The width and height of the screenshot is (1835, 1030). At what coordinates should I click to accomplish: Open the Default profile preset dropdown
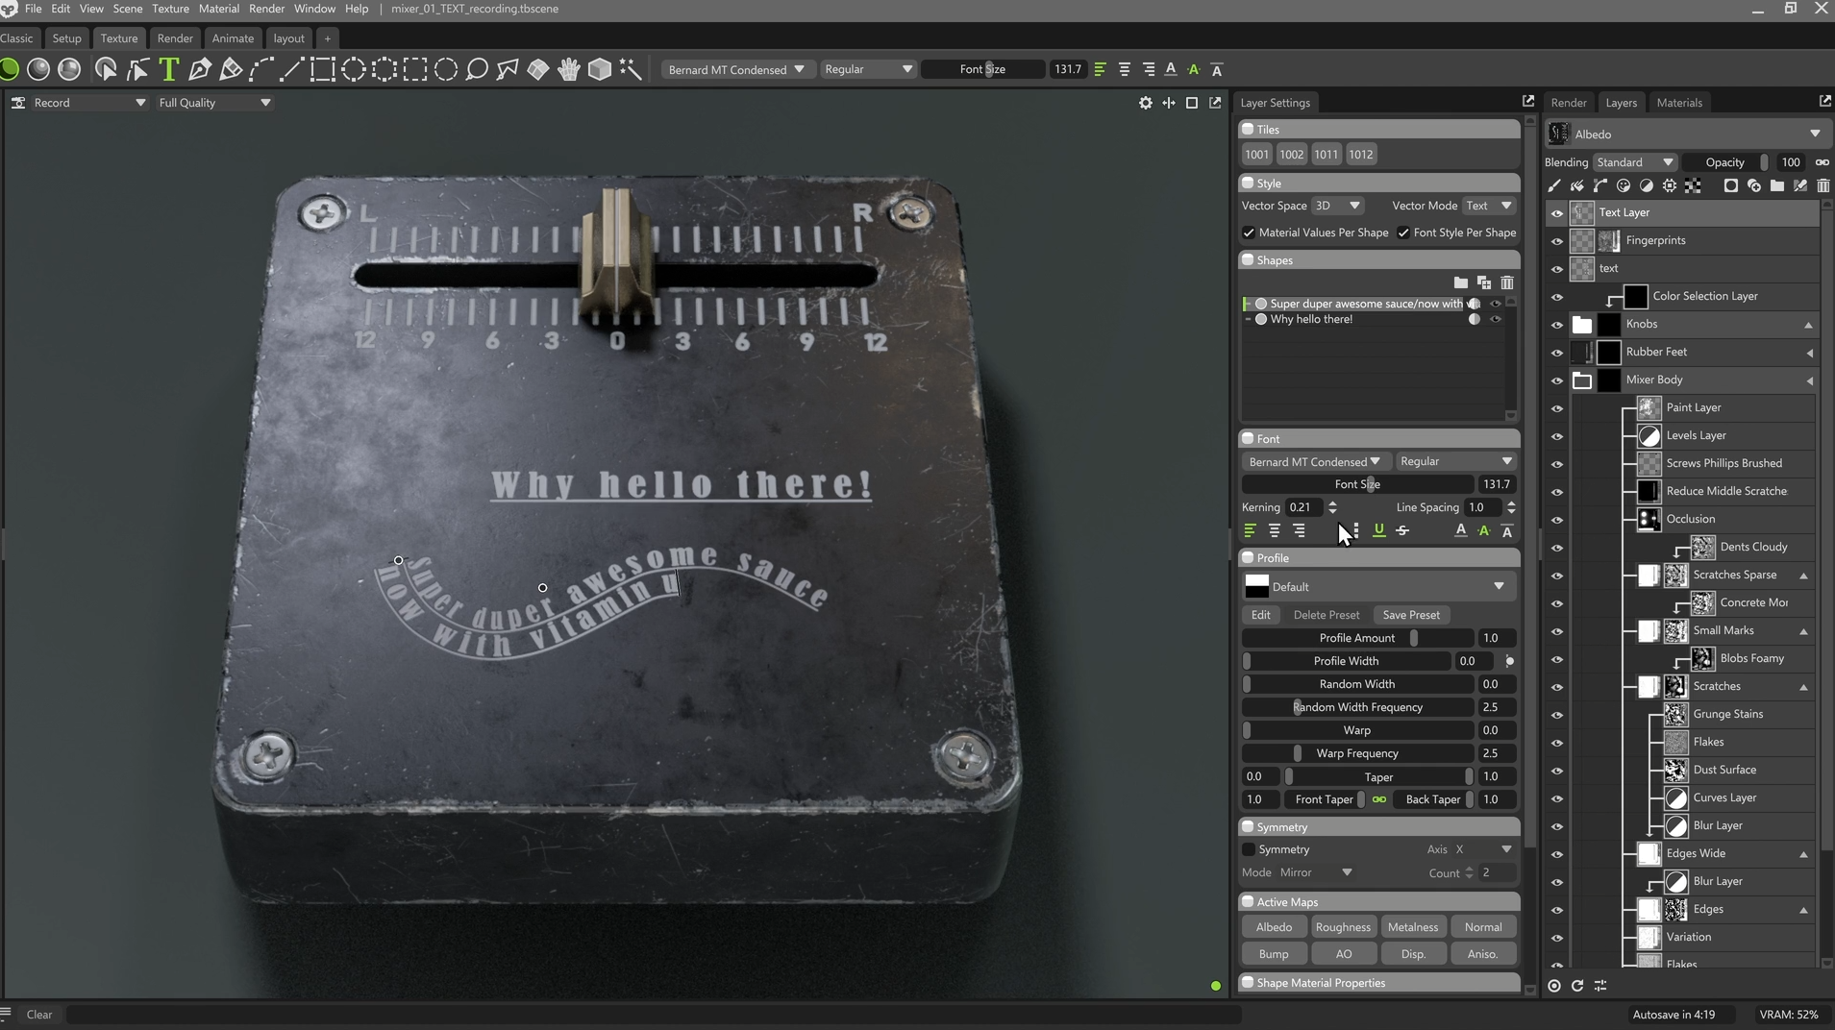1378,586
